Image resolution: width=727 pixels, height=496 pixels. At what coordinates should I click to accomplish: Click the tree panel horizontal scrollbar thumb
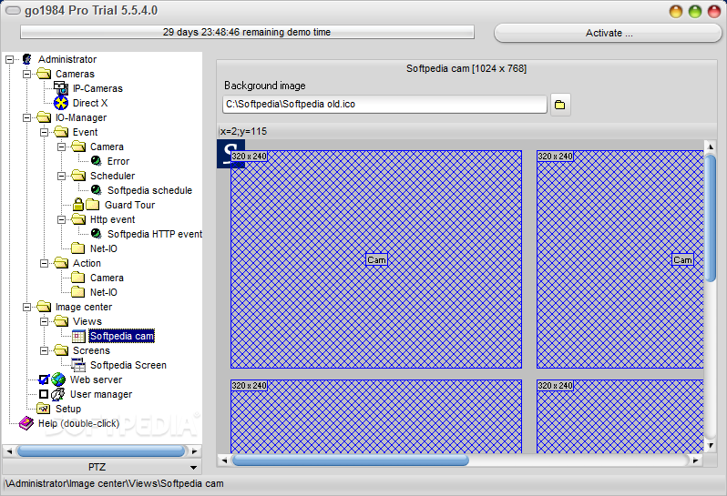[101, 450]
